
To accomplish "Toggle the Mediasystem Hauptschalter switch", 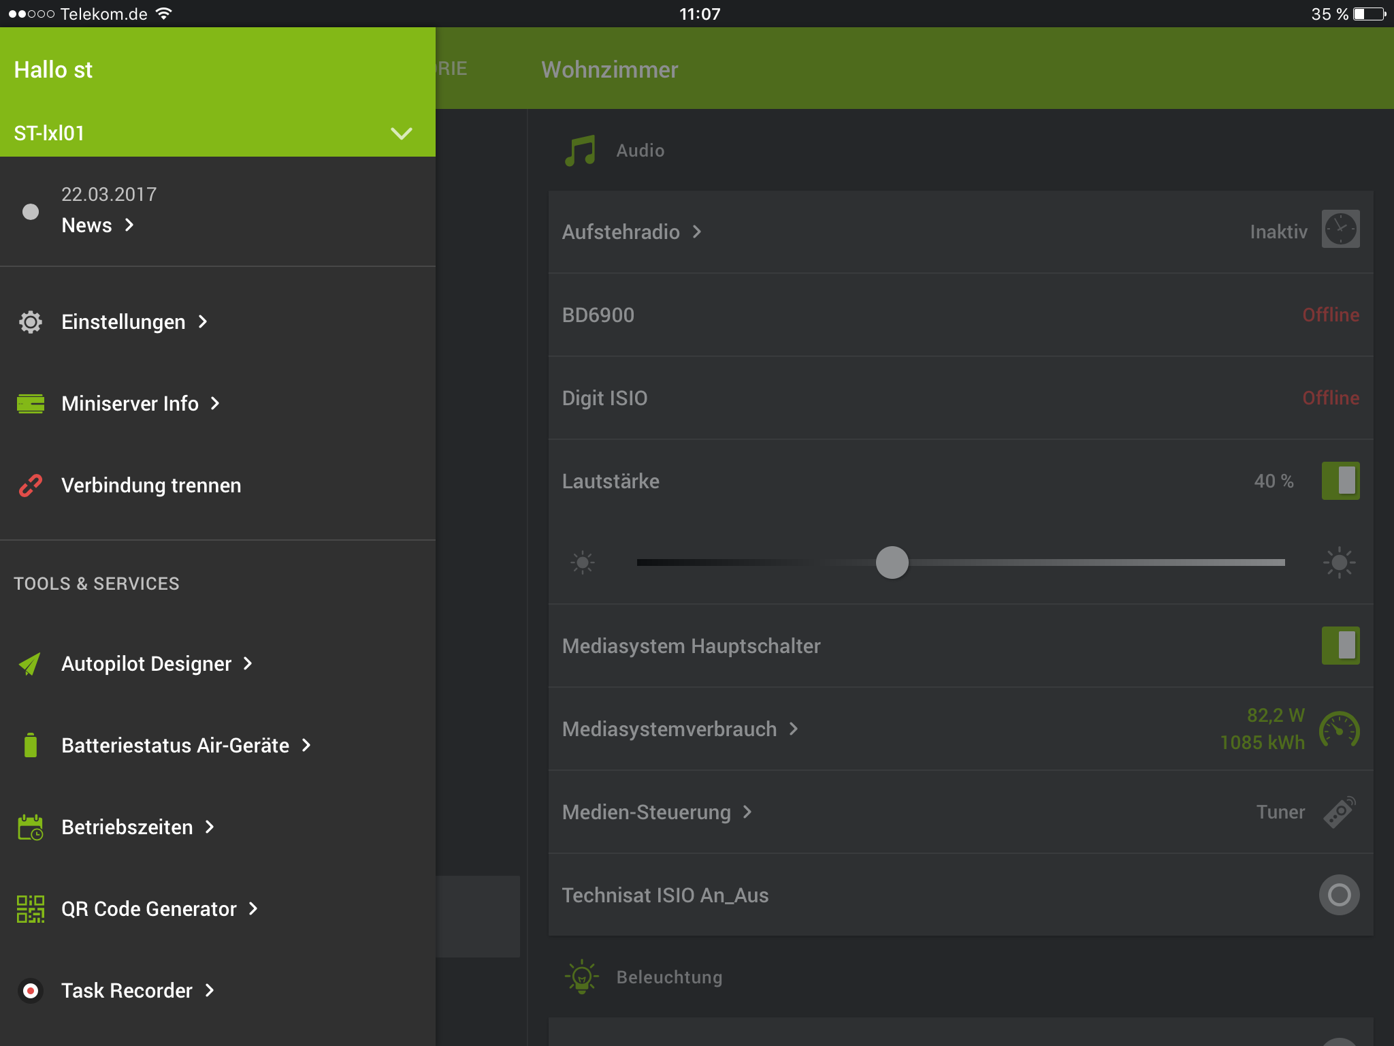I will [x=1340, y=646].
